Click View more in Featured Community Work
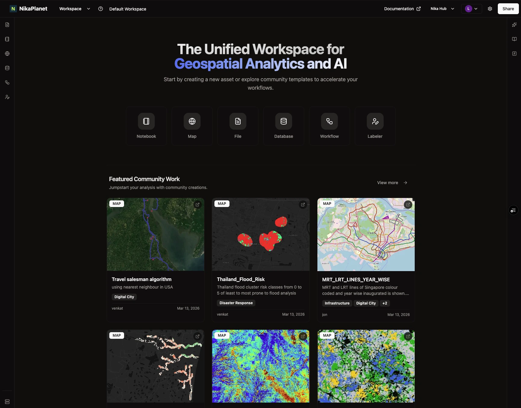The image size is (521, 408). 387,183
